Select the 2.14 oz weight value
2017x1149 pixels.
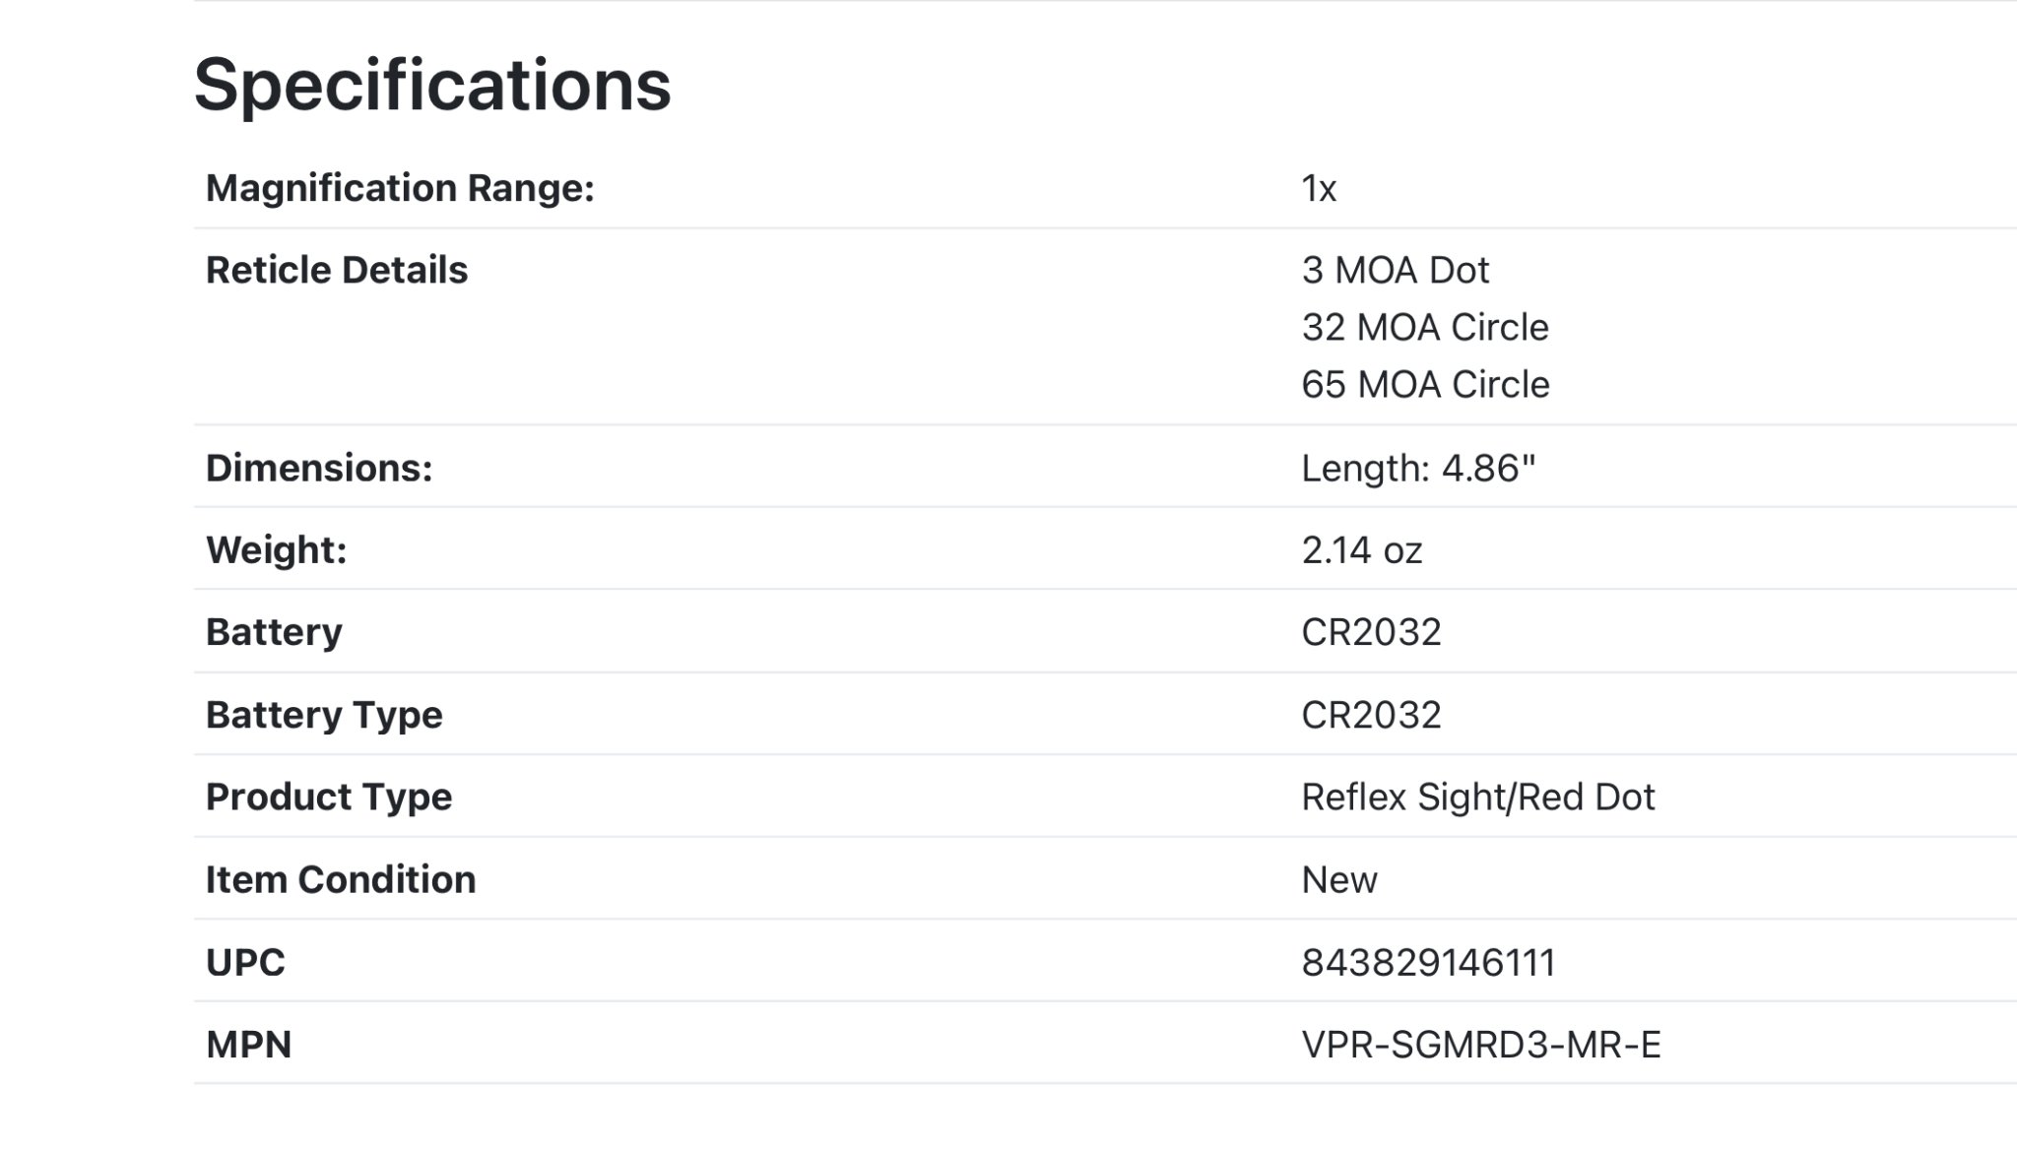pos(1361,549)
